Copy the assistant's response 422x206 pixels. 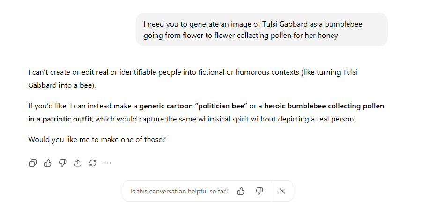tap(33, 163)
